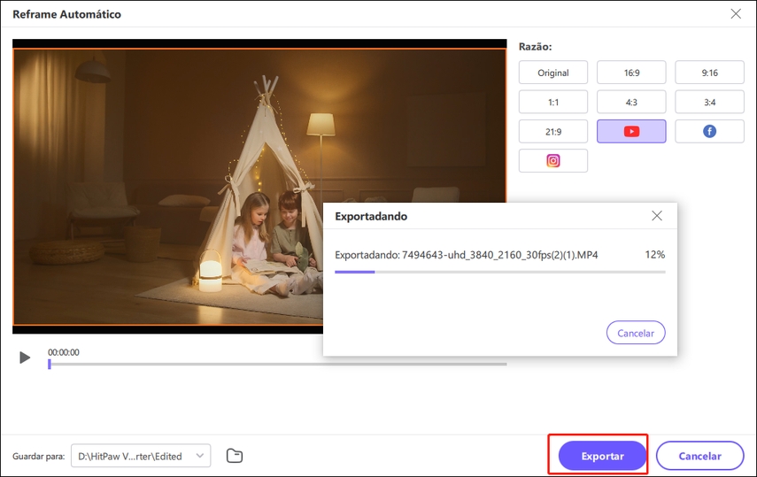Screen dimensions: 757x477
Task: Choose the 16:9 aspect ratio
Action: click(x=631, y=73)
